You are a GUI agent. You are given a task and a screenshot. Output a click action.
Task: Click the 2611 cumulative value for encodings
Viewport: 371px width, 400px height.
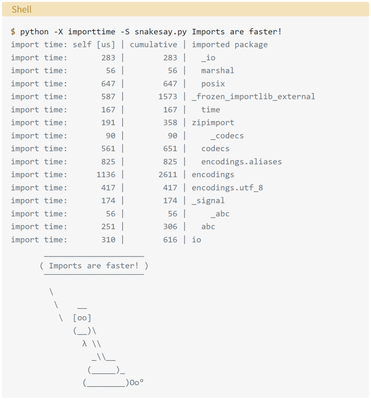pyautogui.click(x=168, y=175)
